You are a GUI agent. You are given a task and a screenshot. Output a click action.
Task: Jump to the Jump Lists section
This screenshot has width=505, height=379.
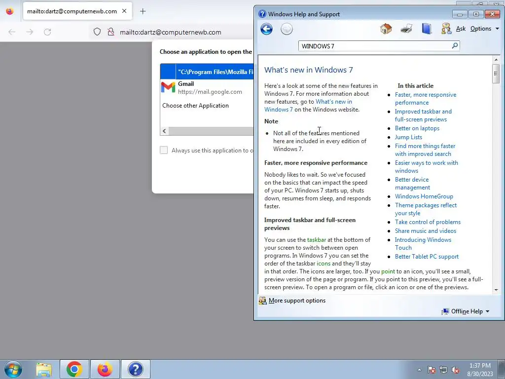coord(408,137)
